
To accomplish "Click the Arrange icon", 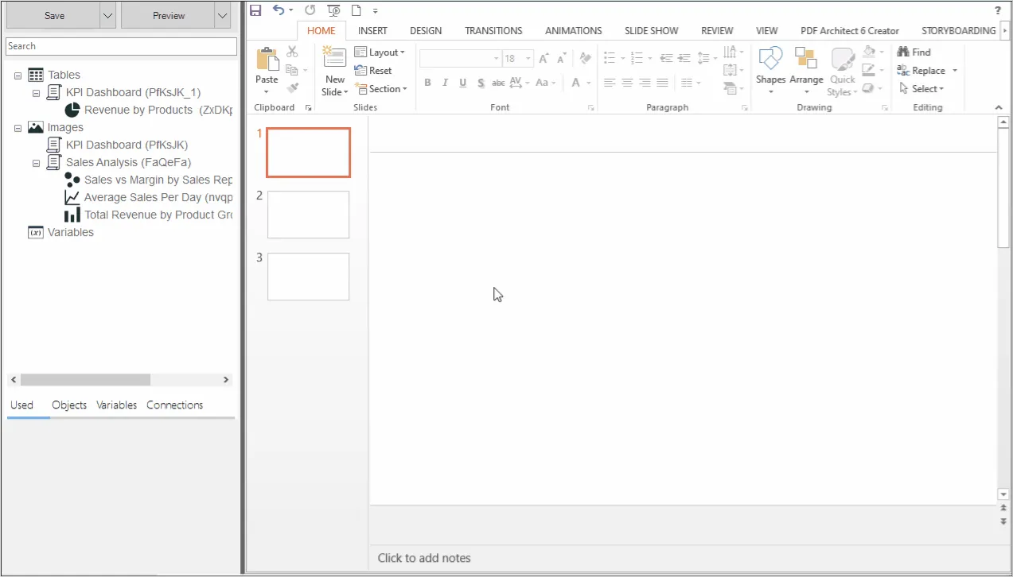I will pos(805,60).
